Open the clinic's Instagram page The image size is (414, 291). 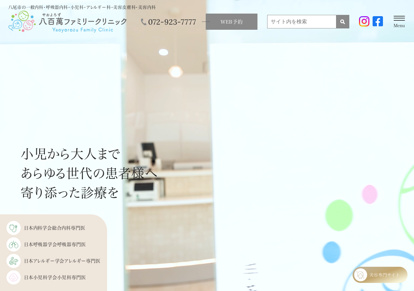[364, 21]
